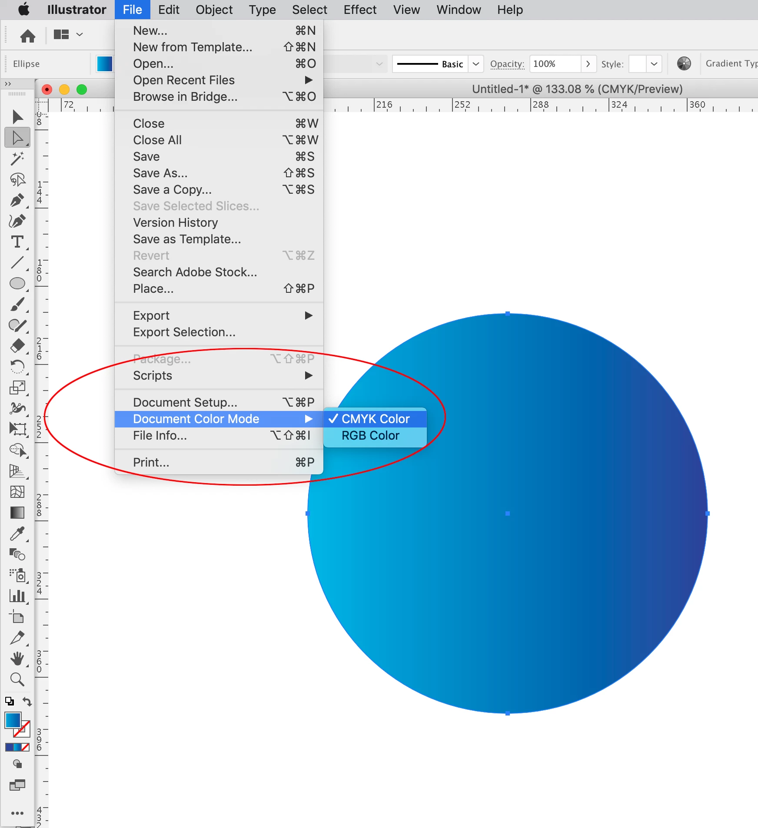
Task: Select the Eraser tool
Action: click(17, 346)
